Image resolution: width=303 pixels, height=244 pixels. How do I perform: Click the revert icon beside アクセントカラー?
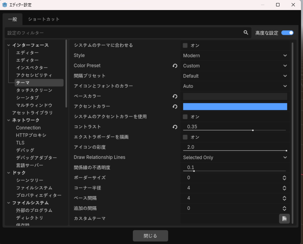[x=175, y=107]
